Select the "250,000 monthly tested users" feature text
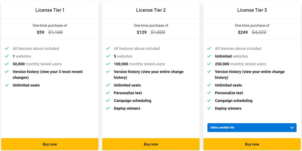302x151 pixels. (240, 64)
